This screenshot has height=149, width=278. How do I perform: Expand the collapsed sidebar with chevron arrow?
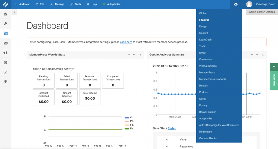point(14,12)
